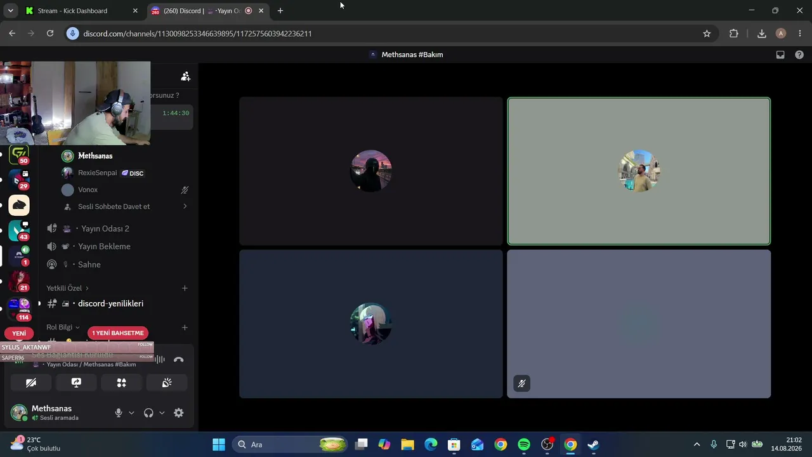The height and width of the screenshot is (457, 812).
Task: Click the taskbar Ara search box
Action: (x=290, y=444)
